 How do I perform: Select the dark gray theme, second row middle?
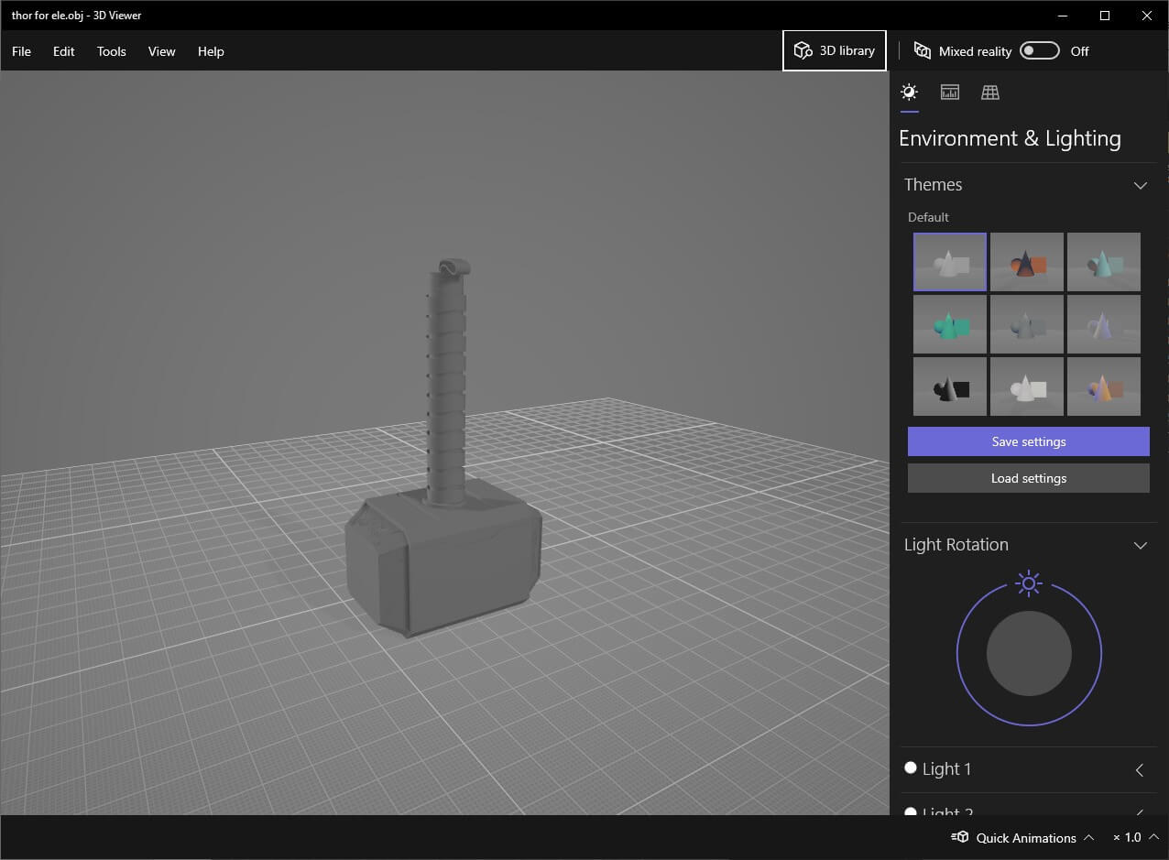(1027, 324)
